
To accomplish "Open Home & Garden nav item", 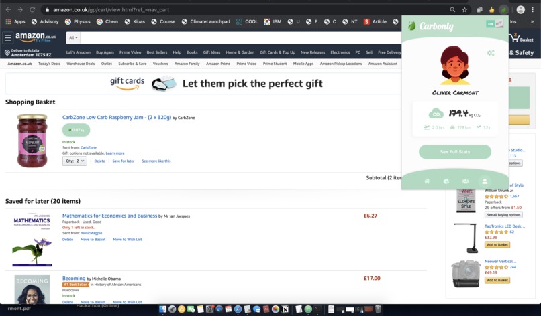I will pos(240,52).
